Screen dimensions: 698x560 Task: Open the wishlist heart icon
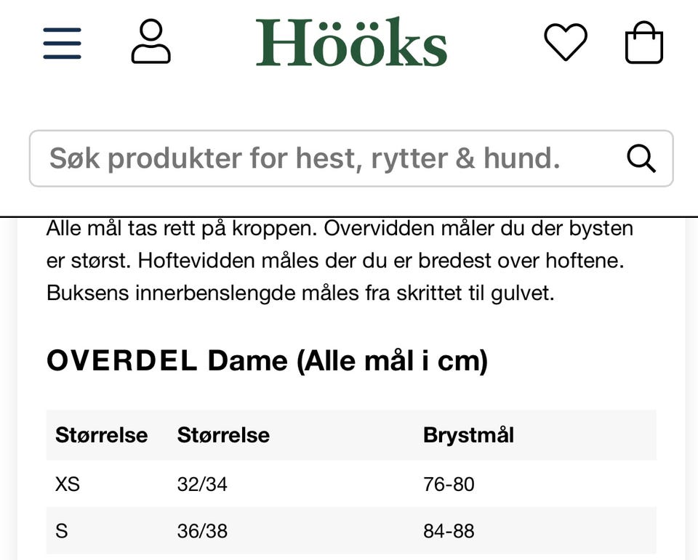click(x=566, y=42)
